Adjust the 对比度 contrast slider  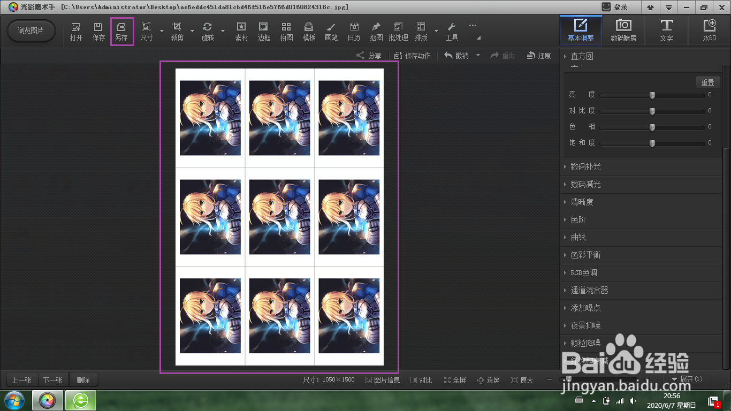pyautogui.click(x=652, y=111)
